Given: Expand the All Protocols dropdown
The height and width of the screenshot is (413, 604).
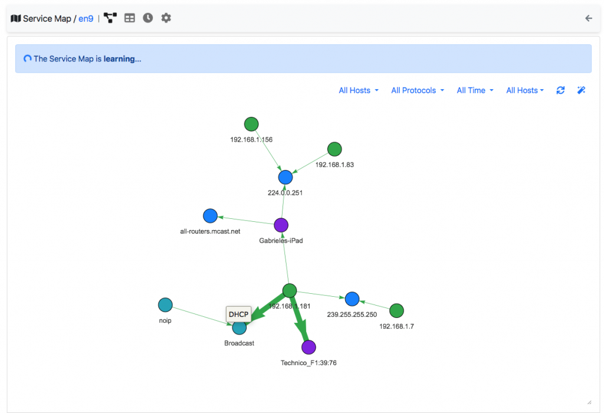Looking at the screenshot, I should coord(418,90).
